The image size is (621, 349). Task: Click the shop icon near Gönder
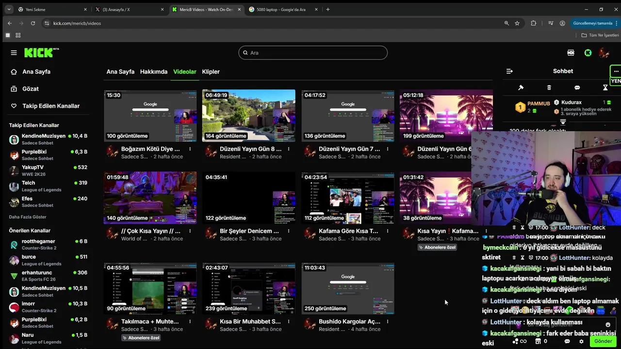pos(538,341)
